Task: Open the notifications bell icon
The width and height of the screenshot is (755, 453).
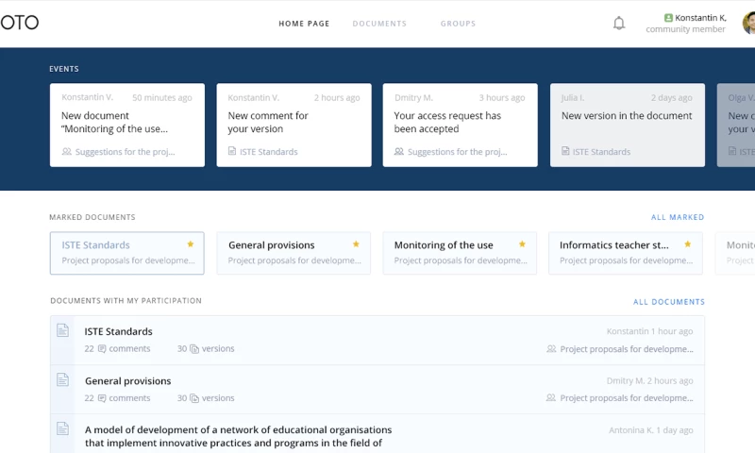Action: tap(619, 24)
